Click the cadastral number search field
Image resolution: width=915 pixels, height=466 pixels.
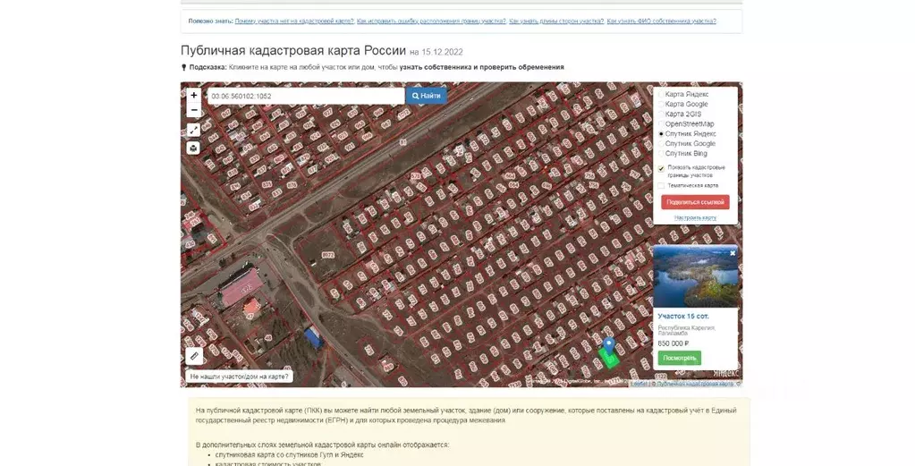pyautogui.click(x=306, y=96)
